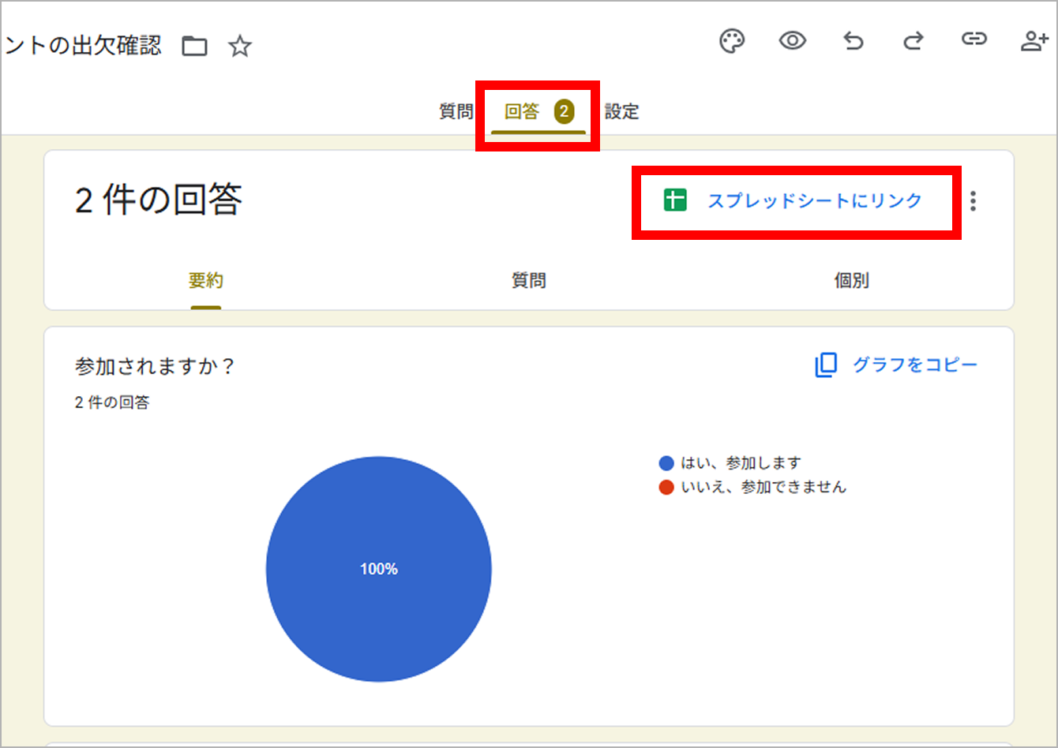Open the three-dot responses menu
The height and width of the screenshot is (748, 1058).
point(973,201)
